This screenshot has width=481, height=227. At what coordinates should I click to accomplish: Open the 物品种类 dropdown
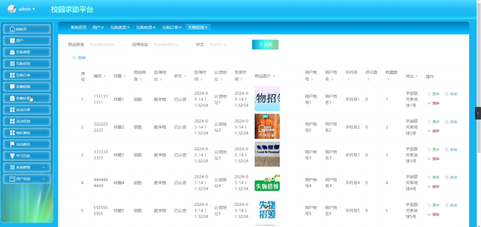[x=108, y=45]
